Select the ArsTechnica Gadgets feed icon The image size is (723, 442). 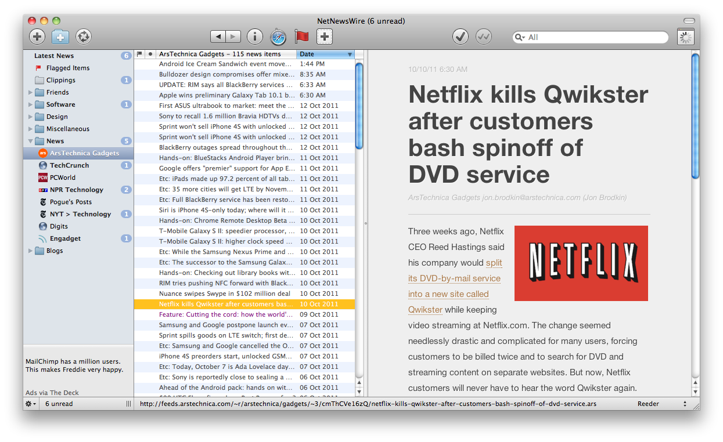pos(43,153)
